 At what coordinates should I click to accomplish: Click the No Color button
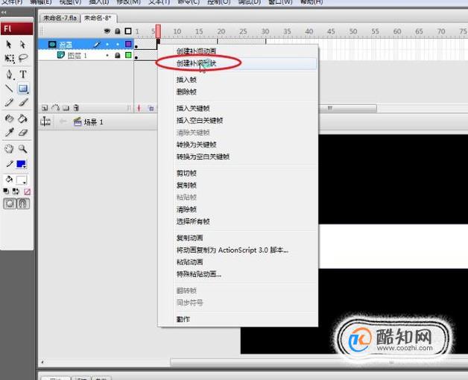[27, 191]
